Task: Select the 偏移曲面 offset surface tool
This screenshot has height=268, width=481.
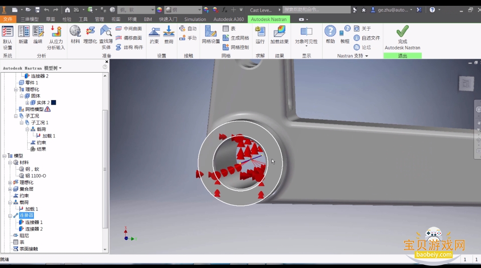Action: point(129,38)
